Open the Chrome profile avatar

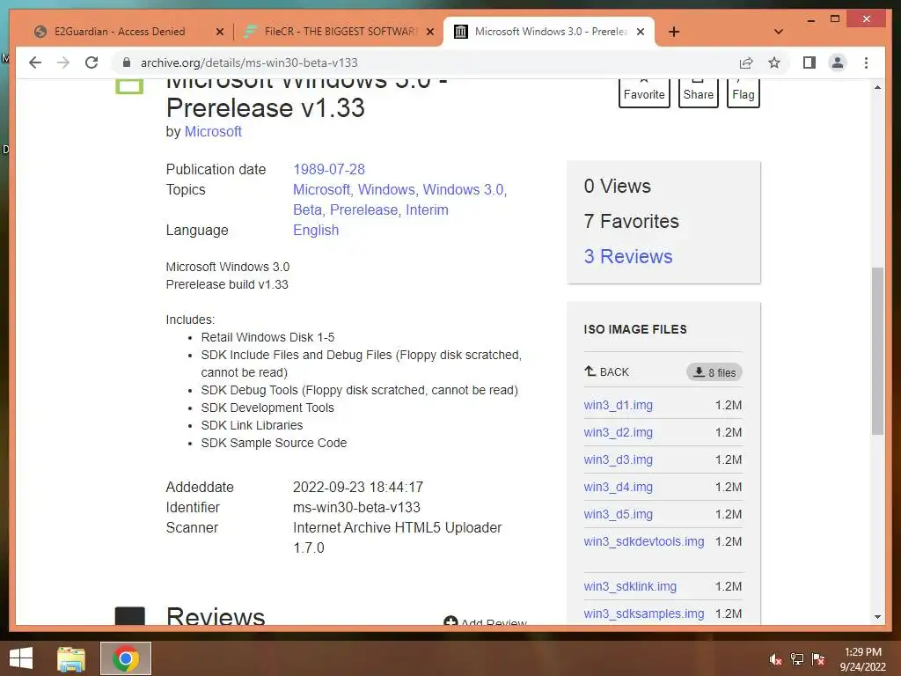pyautogui.click(x=838, y=62)
